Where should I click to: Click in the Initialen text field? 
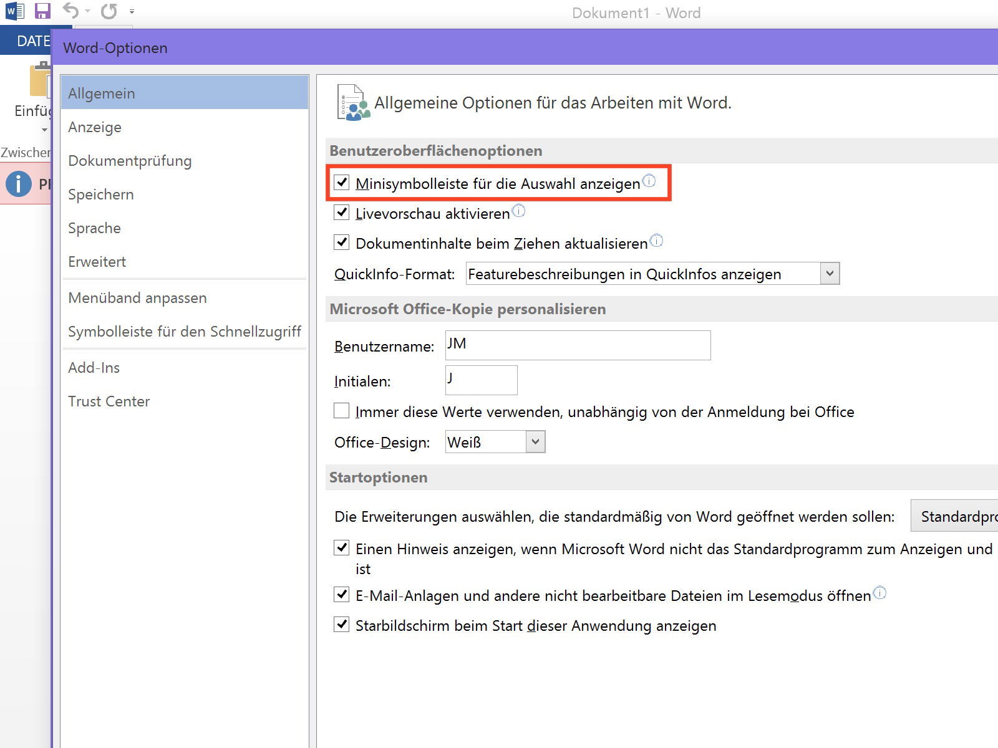pos(482,380)
